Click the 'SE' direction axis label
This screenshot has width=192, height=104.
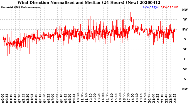[x=185, y=49]
